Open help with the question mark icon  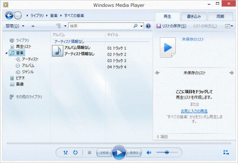click(148, 26)
